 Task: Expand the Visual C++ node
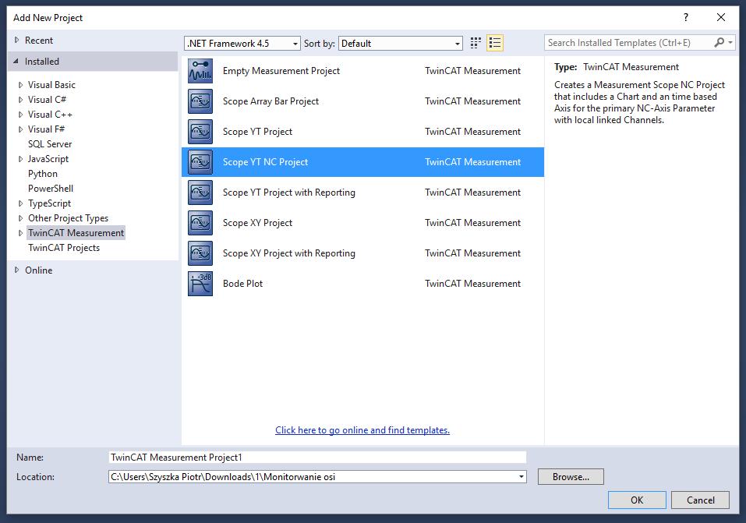coord(20,115)
